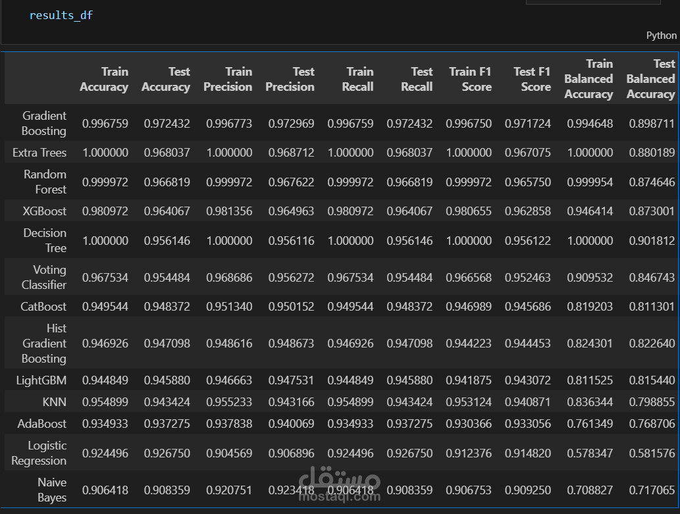Image resolution: width=680 pixels, height=514 pixels.
Task: Select the XGBoost row label
Action: tap(44, 211)
